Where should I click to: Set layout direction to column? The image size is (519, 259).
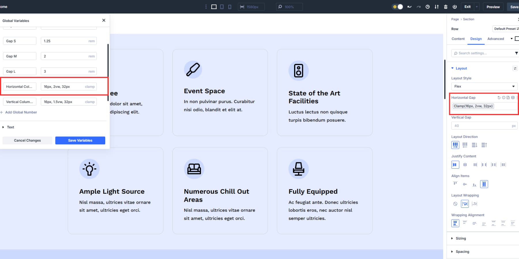(465, 145)
